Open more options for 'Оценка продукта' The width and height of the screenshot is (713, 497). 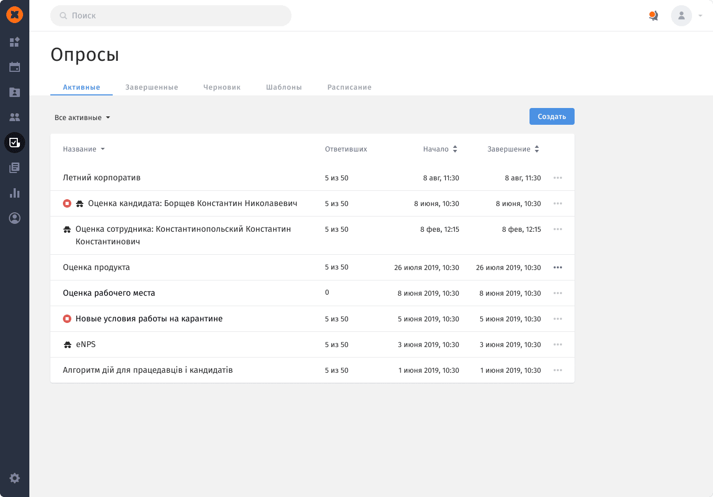(558, 267)
